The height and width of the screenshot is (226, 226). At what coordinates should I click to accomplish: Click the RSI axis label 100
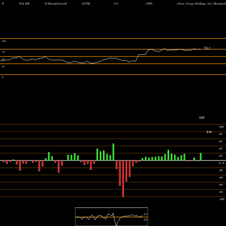tap(4, 41)
